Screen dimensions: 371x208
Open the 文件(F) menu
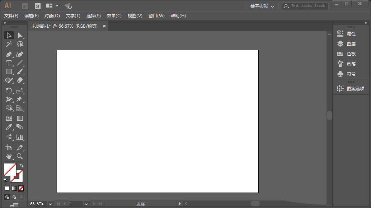coord(11,16)
